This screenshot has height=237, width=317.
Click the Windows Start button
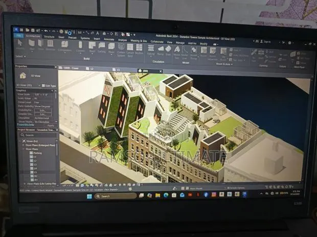89,196
